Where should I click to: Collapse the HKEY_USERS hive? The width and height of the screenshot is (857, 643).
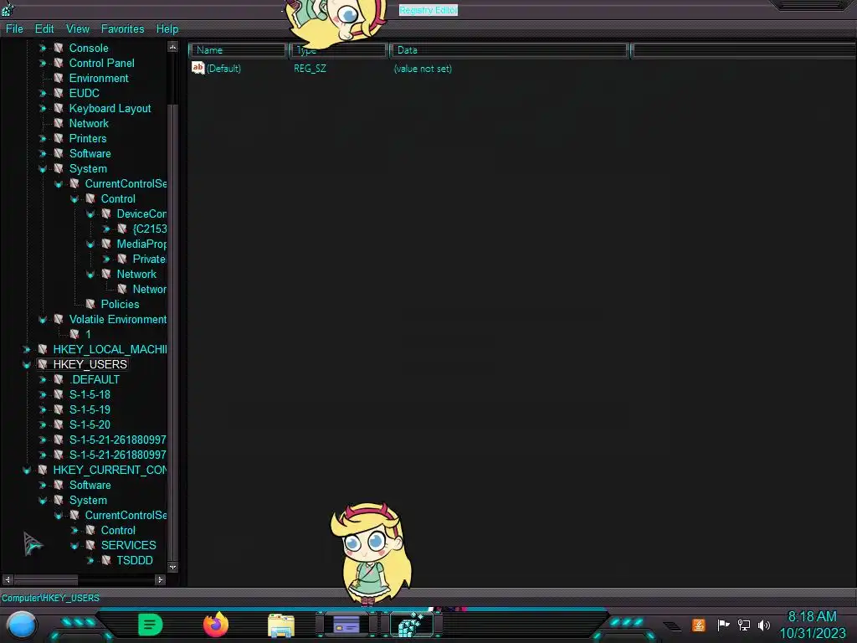(27, 365)
